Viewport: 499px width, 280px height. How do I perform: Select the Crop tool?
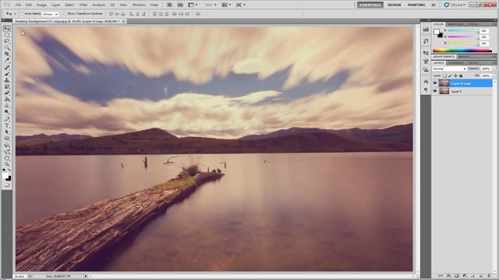tap(7, 54)
